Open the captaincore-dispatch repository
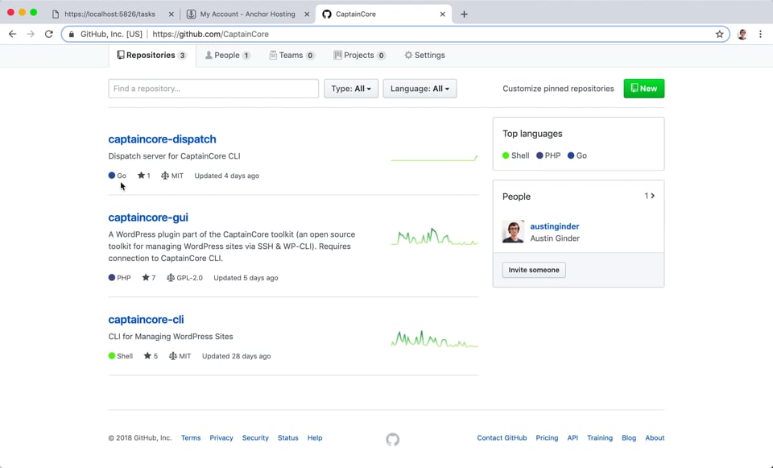 (x=162, y=139)
